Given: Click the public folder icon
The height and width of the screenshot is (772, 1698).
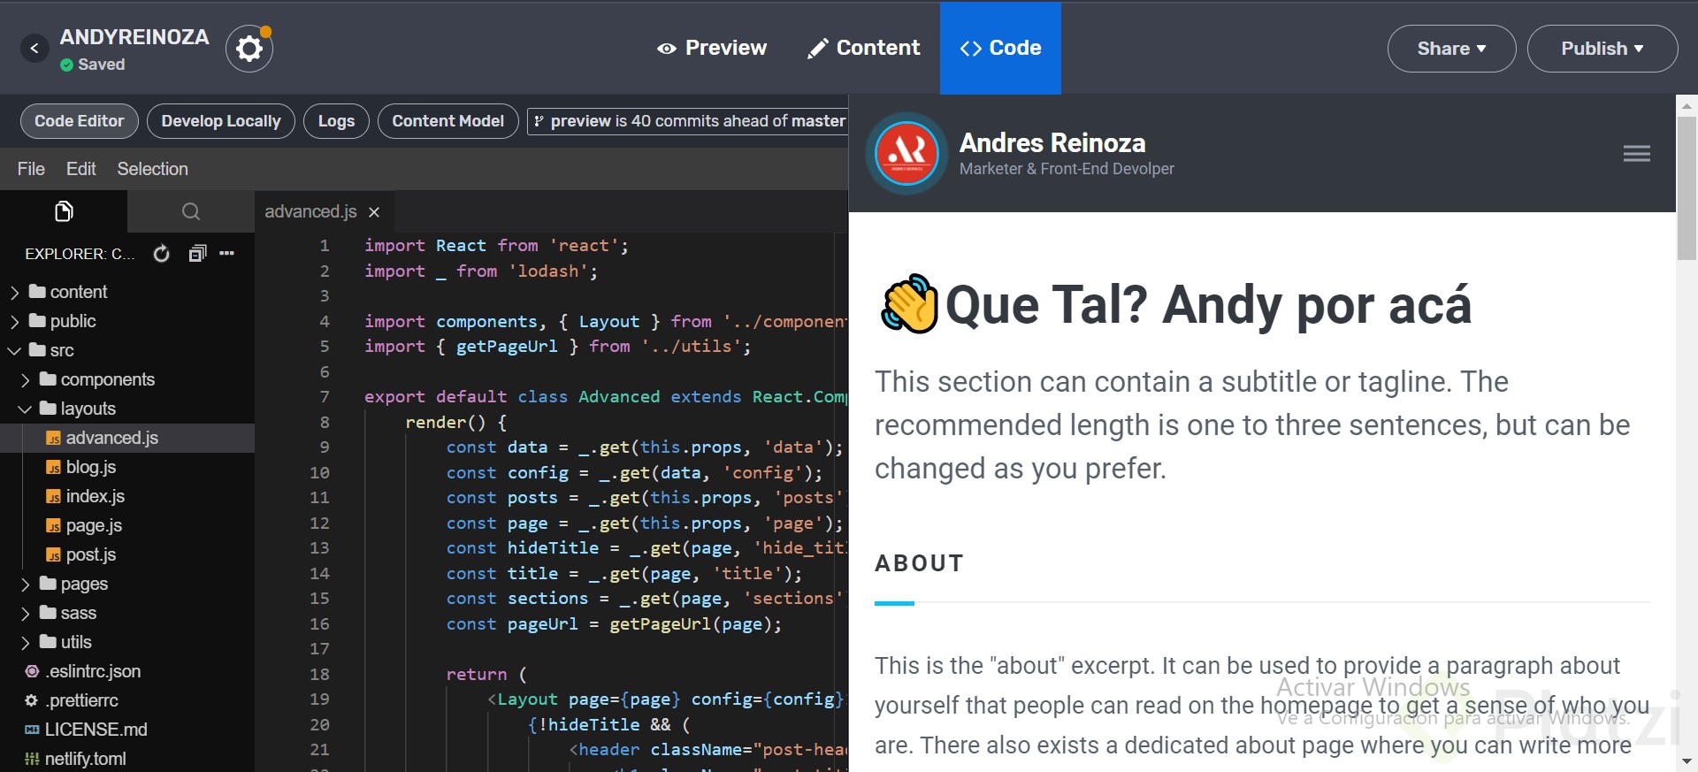Looking at the screenshot, I should pos(37,320).
